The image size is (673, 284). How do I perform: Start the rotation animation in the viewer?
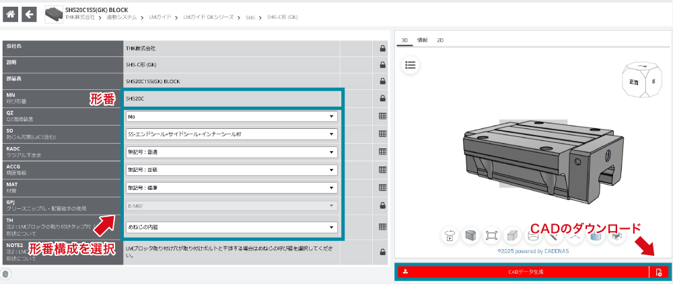pyautogui.click(x=450, y=236)
